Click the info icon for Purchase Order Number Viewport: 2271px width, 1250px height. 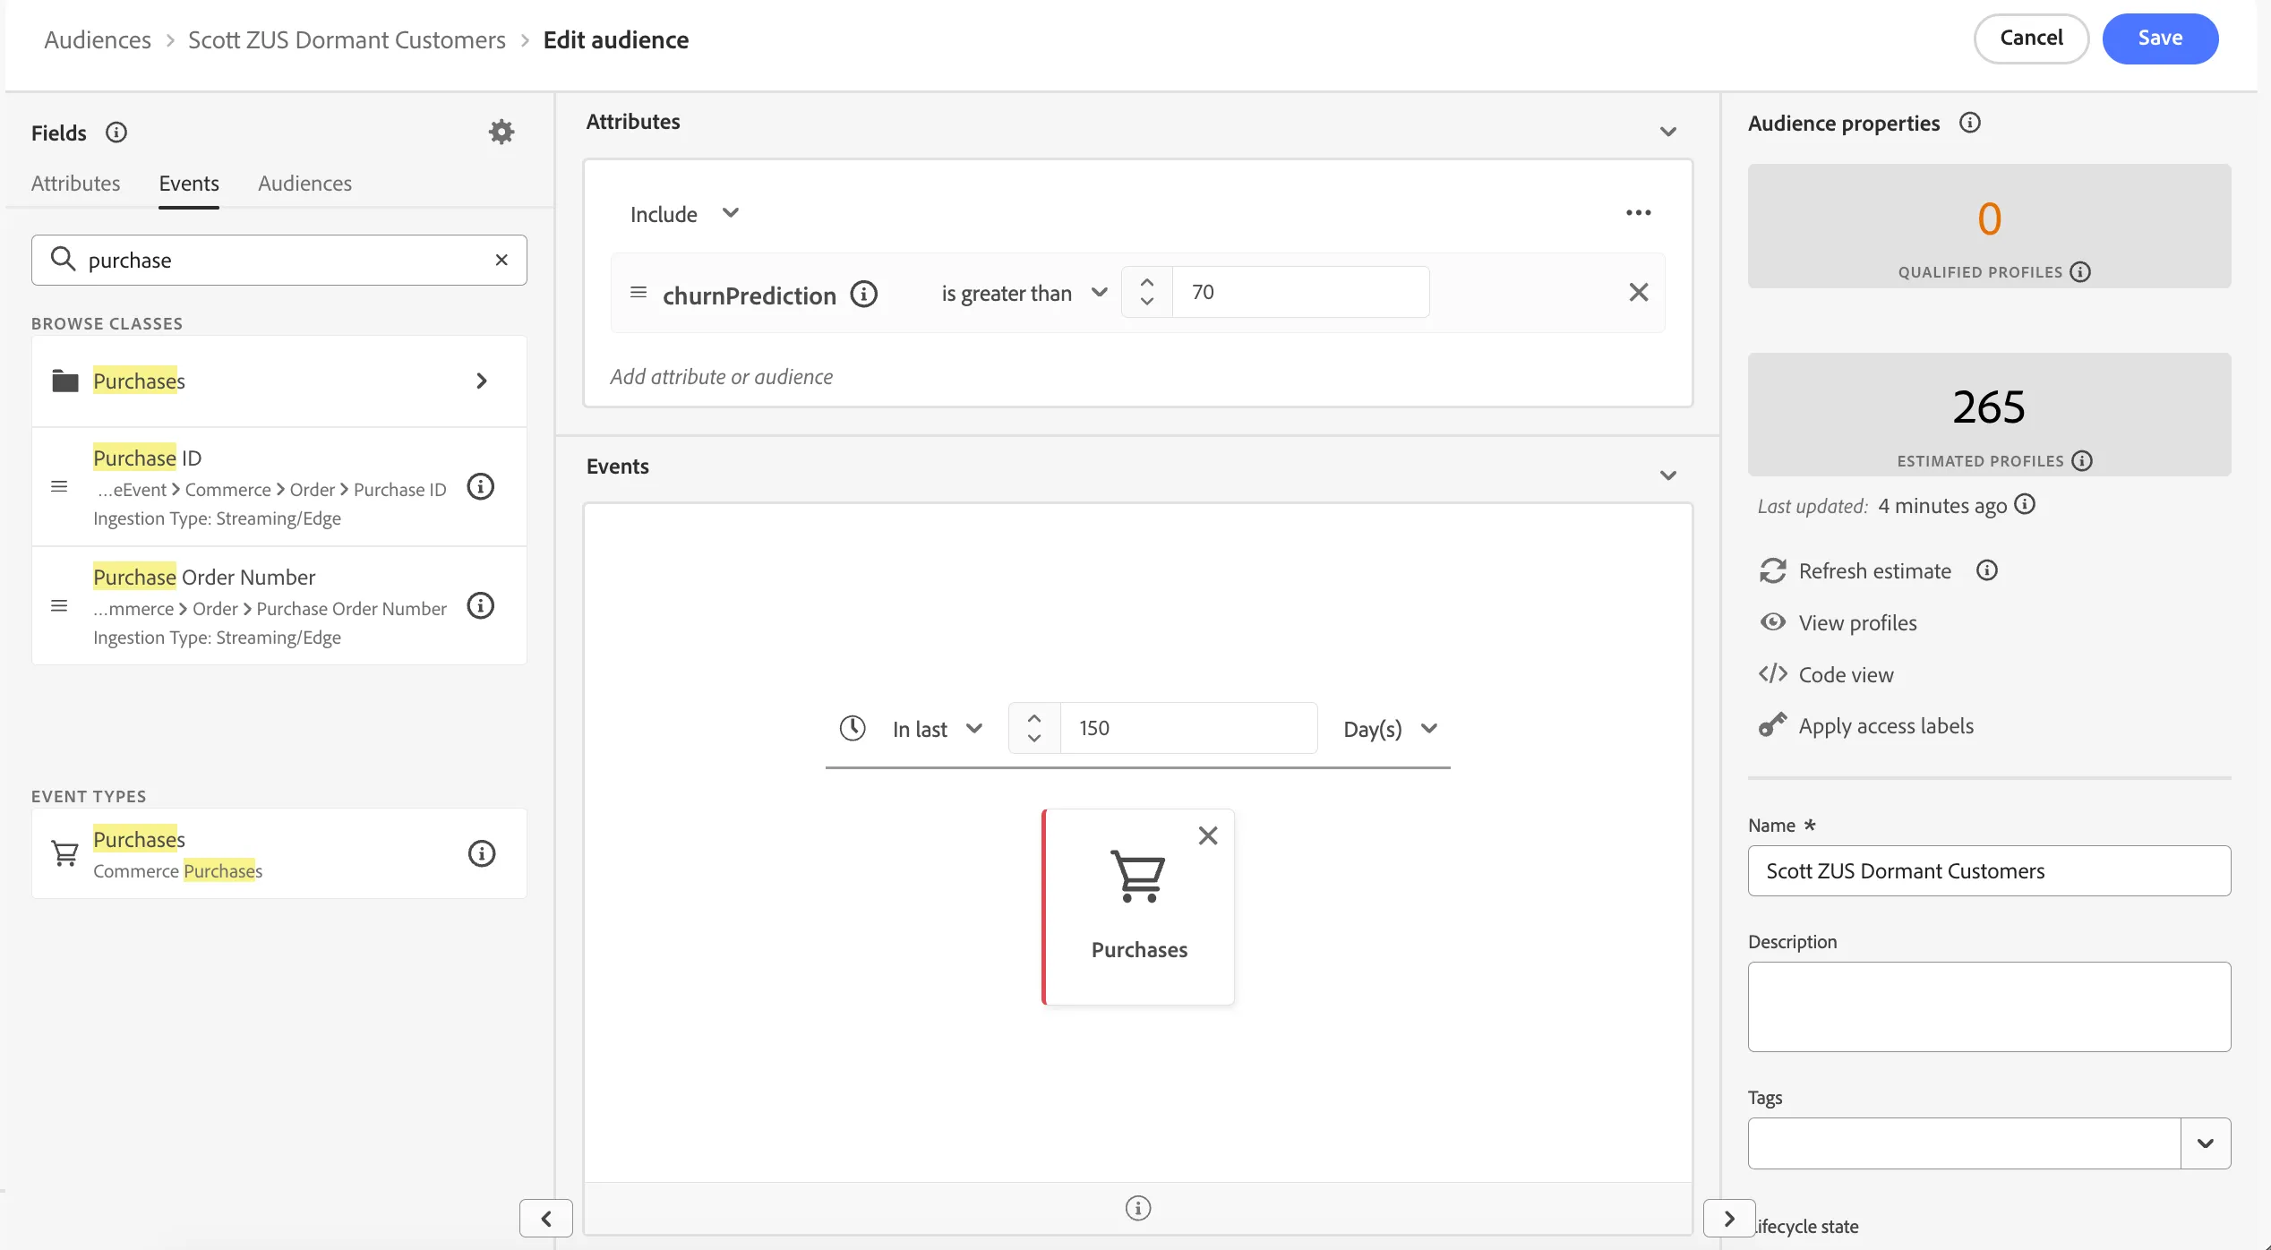point(481,605)
